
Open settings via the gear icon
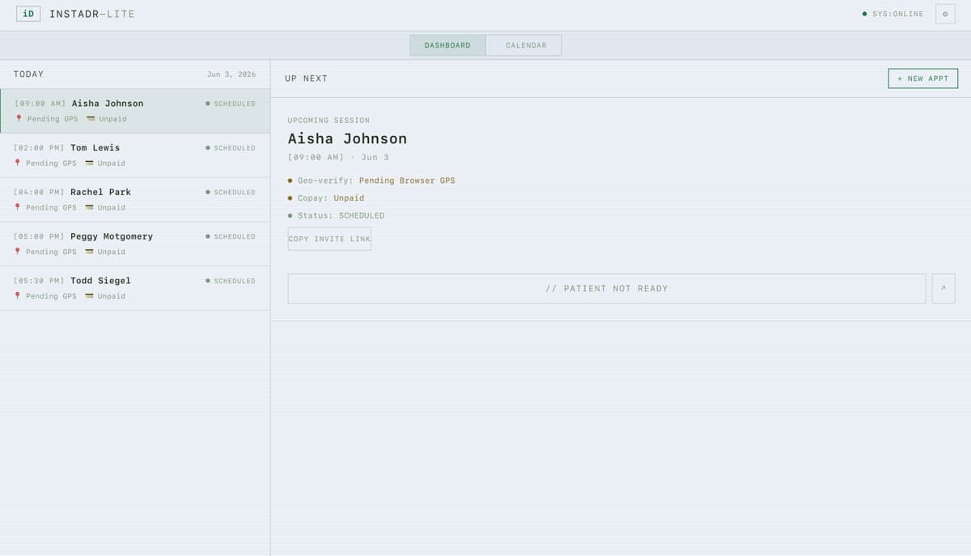tap(945, 14)
